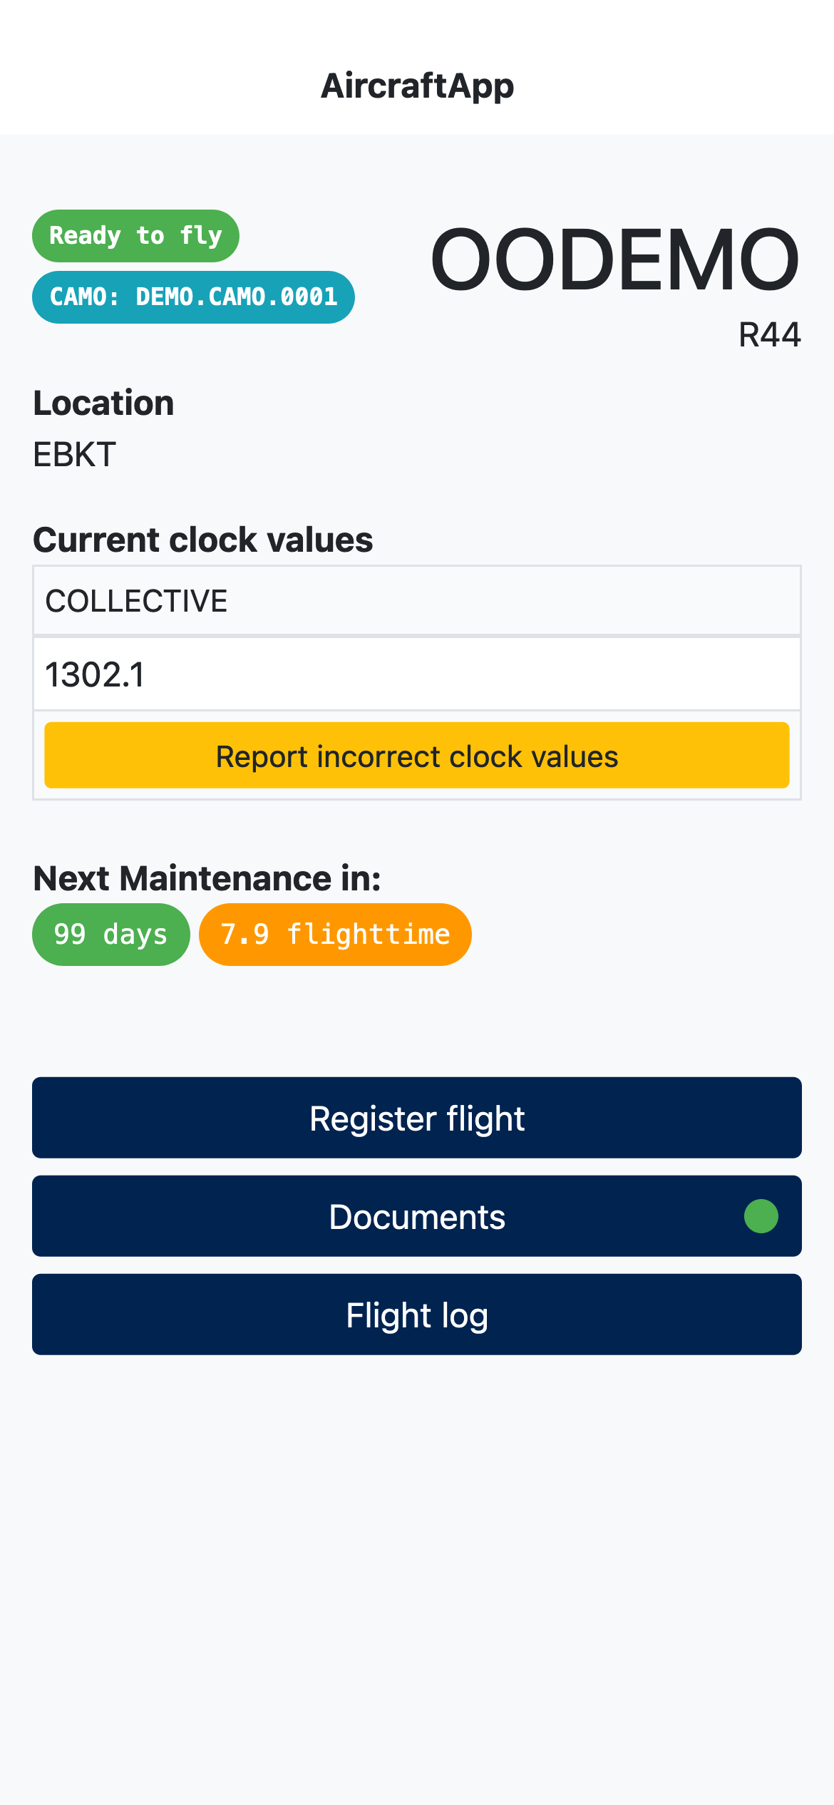834x1805 pixels.
Task: Click the 'Location' section heading
Action: tap(104, 403)
